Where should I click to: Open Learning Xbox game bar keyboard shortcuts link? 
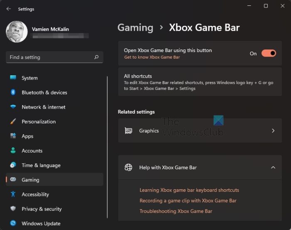tap(189, 190)
